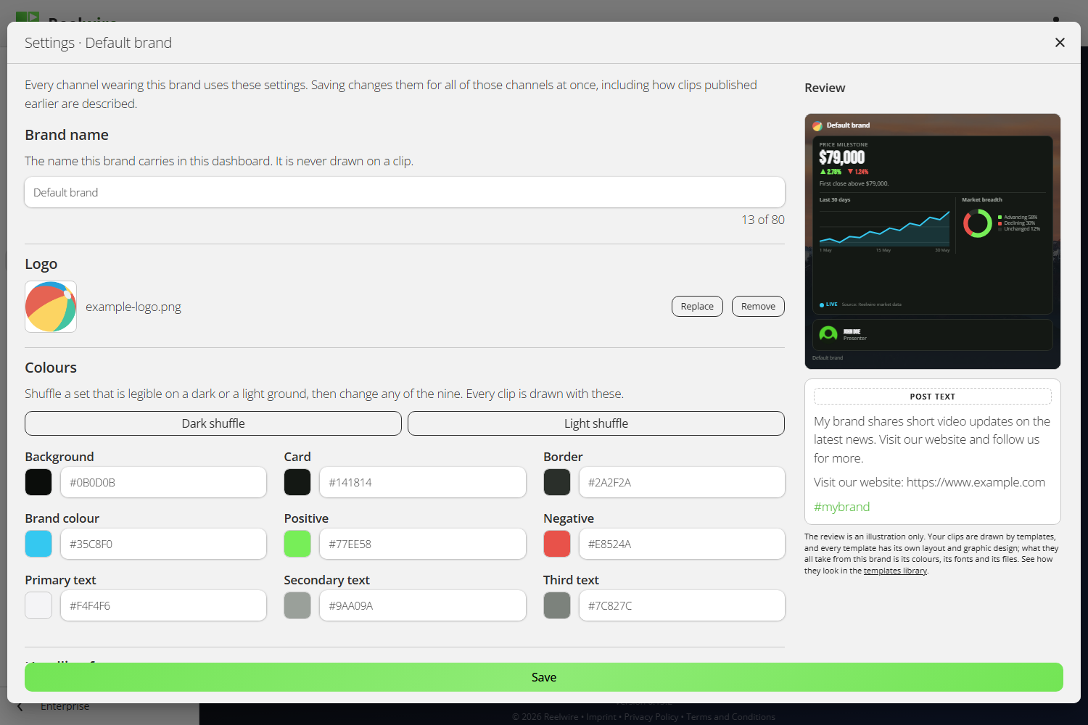Edit the Background hex field #0B0D0B
The height and width of the screenshot is (725, 1088).
163,482
